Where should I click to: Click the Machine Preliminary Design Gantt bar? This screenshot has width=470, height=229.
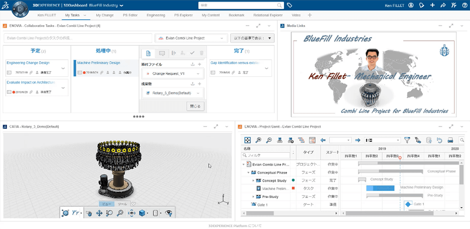380,188
